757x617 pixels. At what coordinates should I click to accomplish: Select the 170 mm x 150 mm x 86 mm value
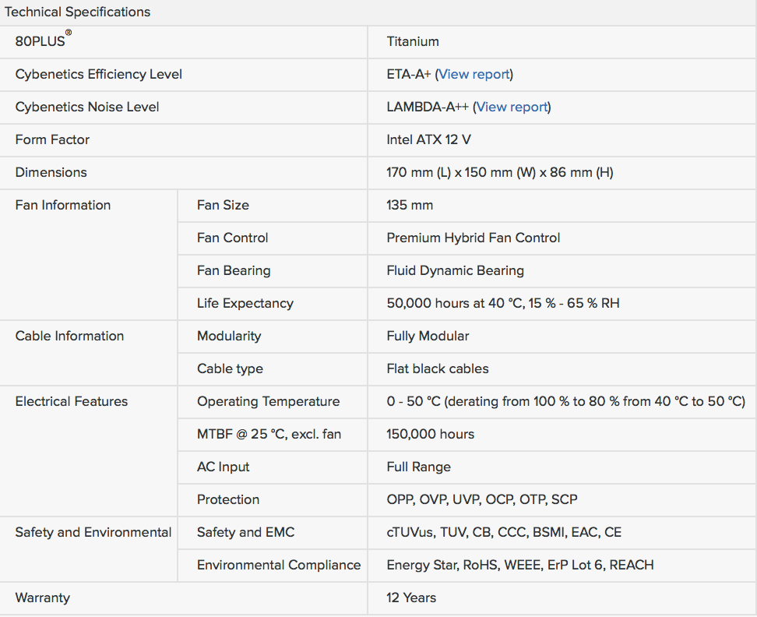pos(500,172)
